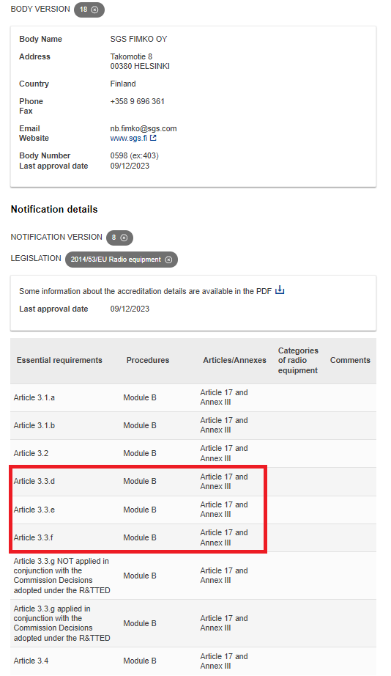The height and width of the screenshot is (676, 391).
Task: Click the Article 3.3.g NOT applied row
Action: pos(193,576)
